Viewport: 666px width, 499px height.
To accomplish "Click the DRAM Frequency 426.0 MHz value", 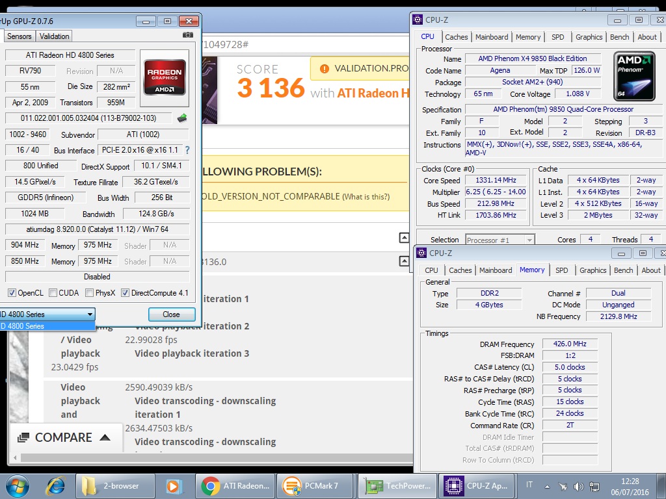I will tap(570, 344).
